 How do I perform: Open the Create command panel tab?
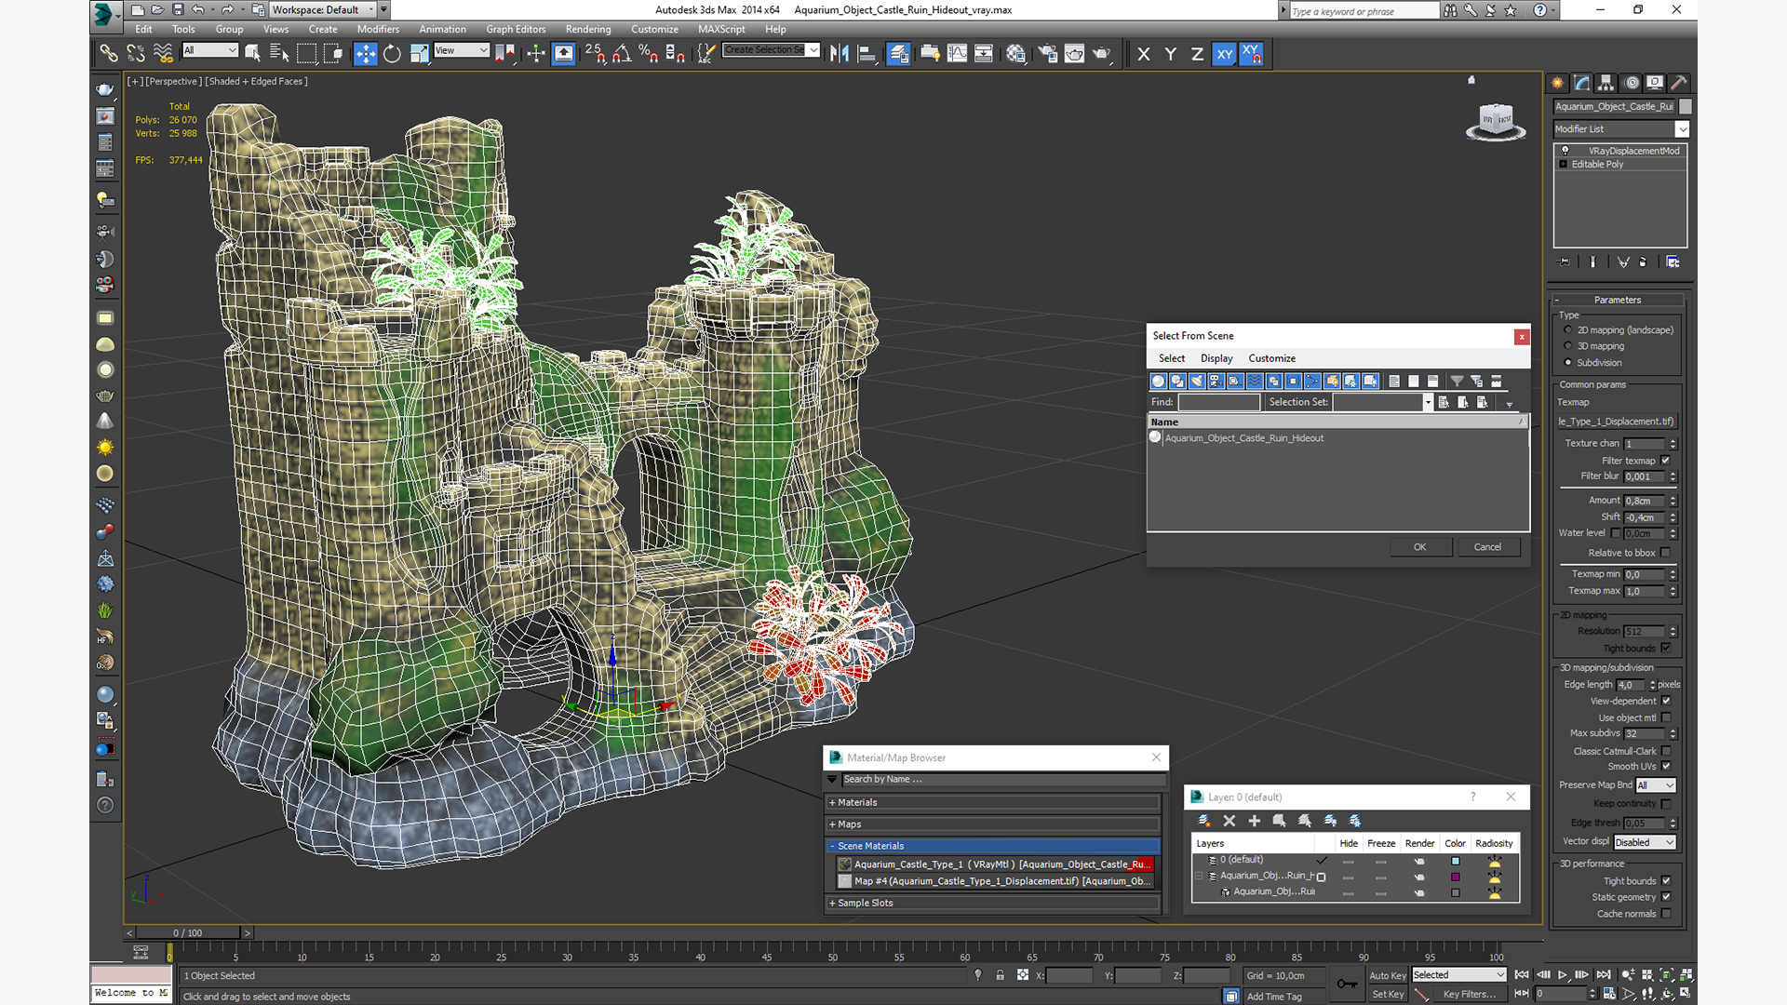tap(1557, 83)
